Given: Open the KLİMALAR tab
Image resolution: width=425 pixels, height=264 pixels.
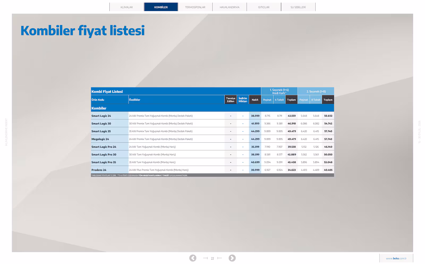Looking at the screenshot, I should (x=127, y=7).
